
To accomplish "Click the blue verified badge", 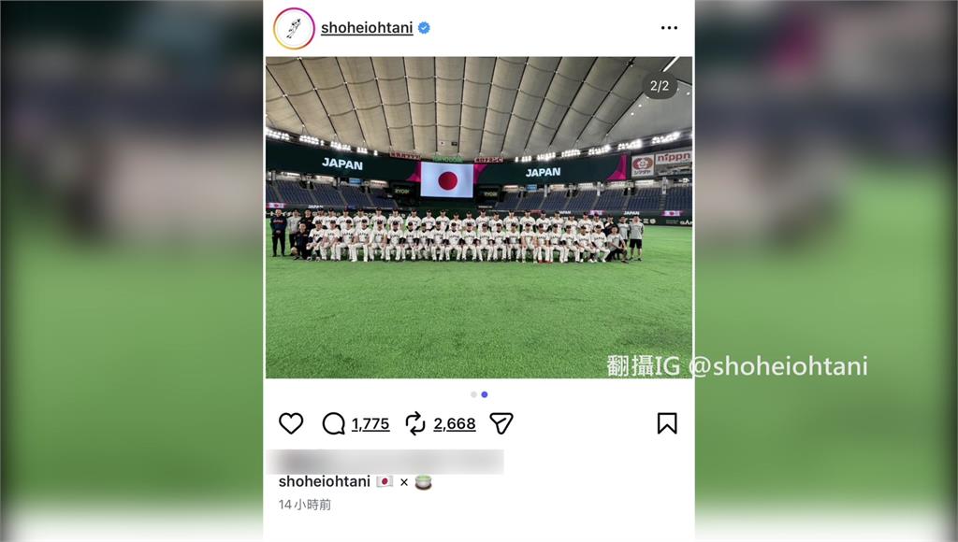I will [424, 27].
